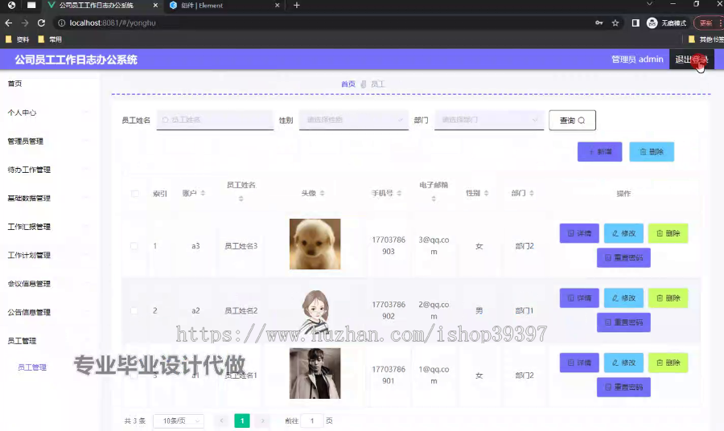Open 详情 for employee 员工姓名1
Viewport: 724px width, 431px height.
click(579, 362)
